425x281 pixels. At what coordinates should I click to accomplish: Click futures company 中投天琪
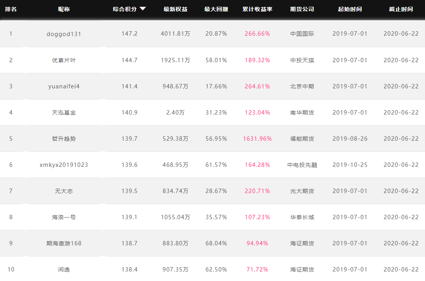point(302,60)
